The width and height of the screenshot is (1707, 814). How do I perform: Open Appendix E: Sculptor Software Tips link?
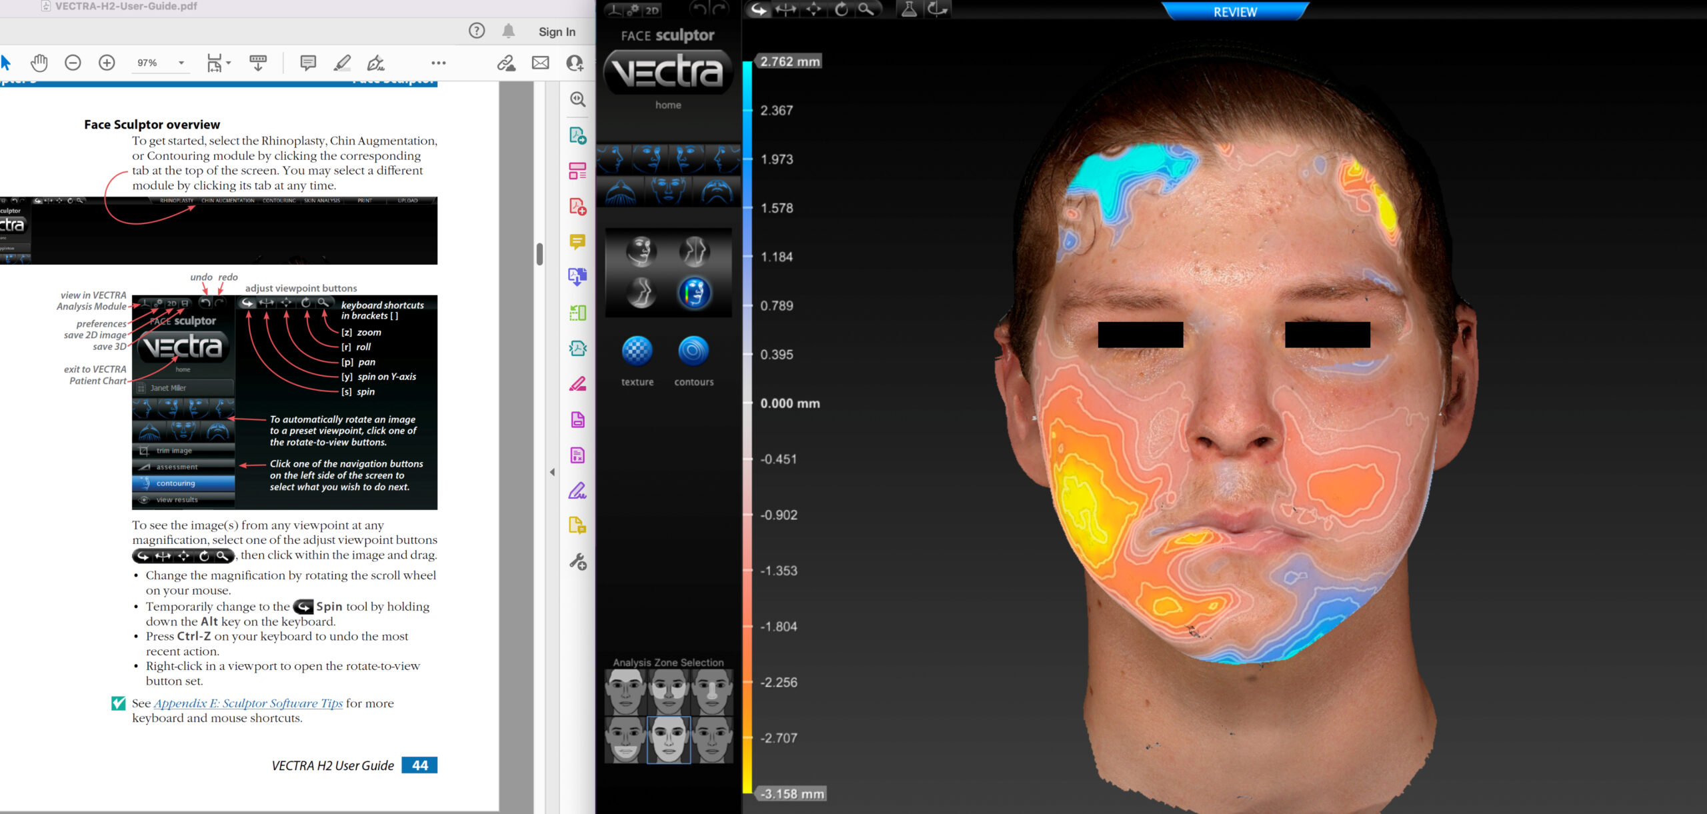(x=248, y=703)
